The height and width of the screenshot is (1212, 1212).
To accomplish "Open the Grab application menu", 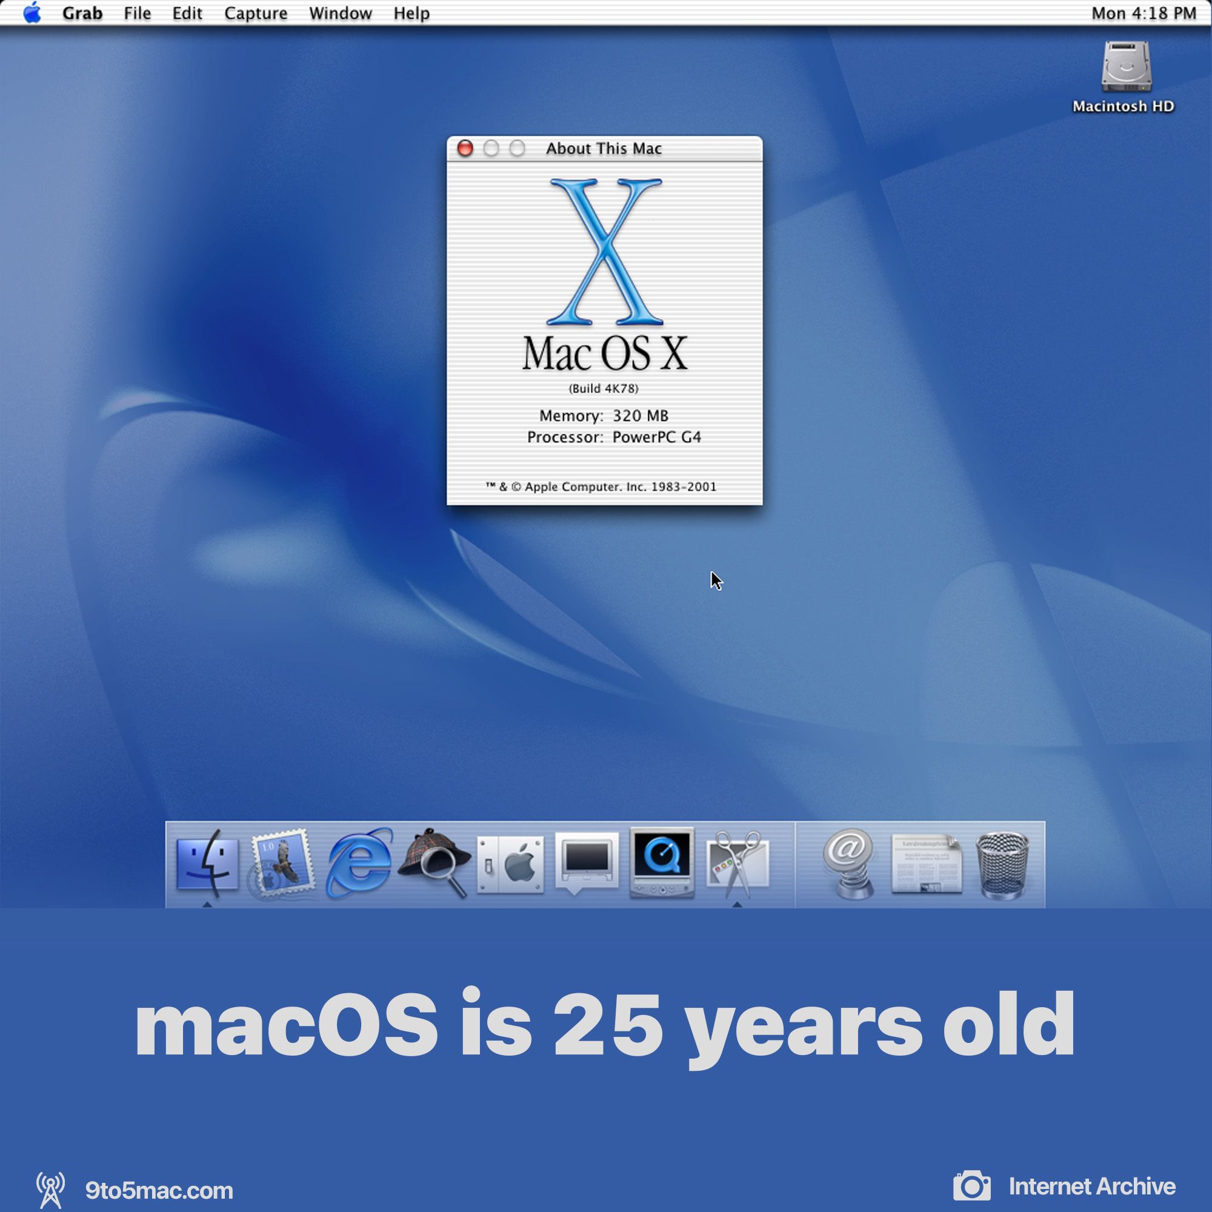I will (82, 13).
